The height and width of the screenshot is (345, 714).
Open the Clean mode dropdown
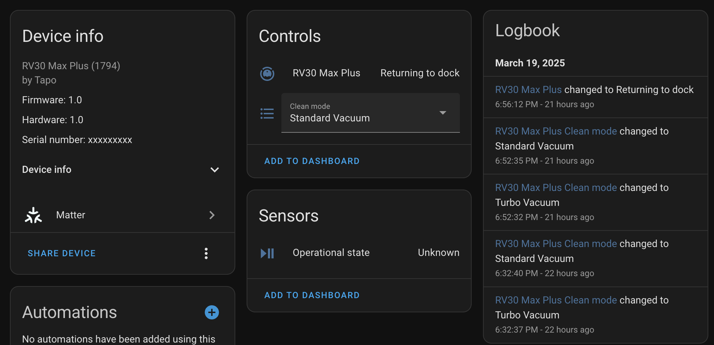click(370, 113)
